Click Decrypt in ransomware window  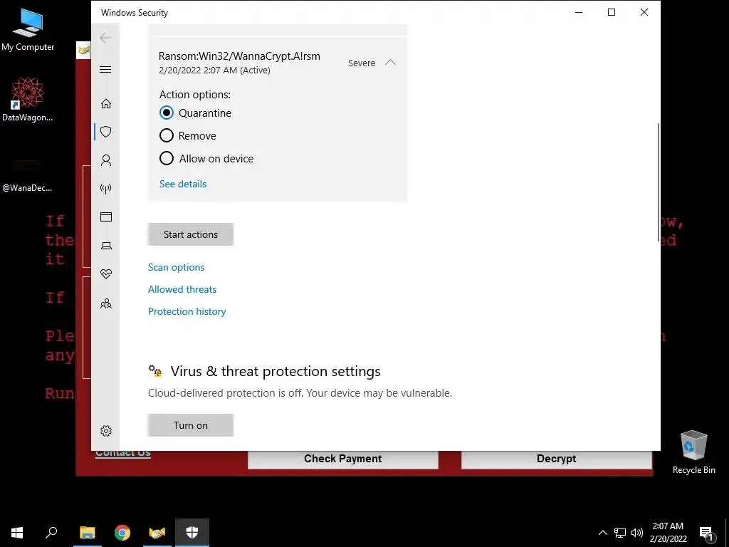pos(556,459)
